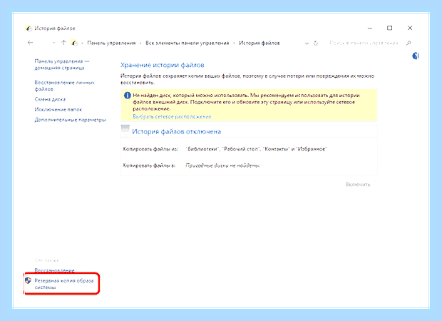The image size is (442, 321).
Task: Select the История файлов breadcrumb
Action: (x=259, y=43)
